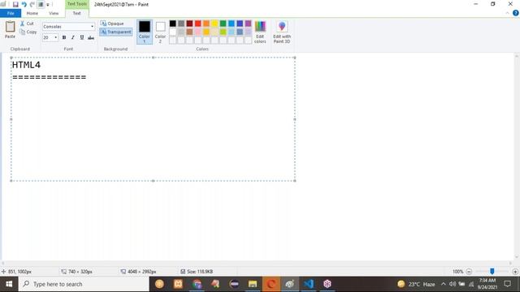Click the zoom in plus button
The width and height of the screenshot is (520, 292).
click(x=515, y=272)
